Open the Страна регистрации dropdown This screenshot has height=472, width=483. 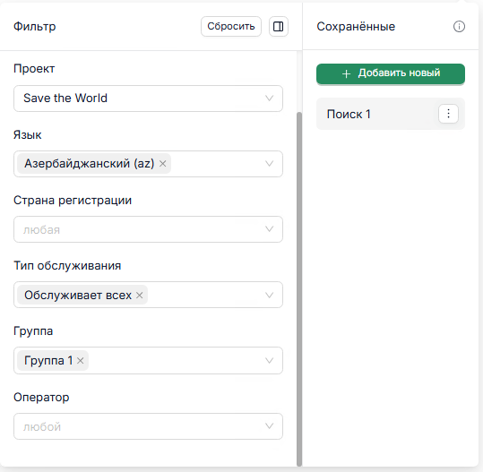[x=148, y=229]
